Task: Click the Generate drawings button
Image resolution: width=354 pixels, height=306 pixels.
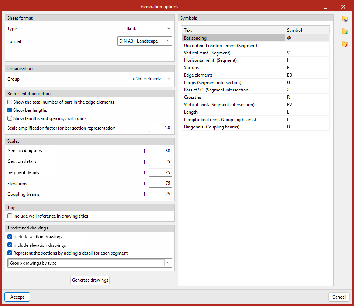Action: 90,280
